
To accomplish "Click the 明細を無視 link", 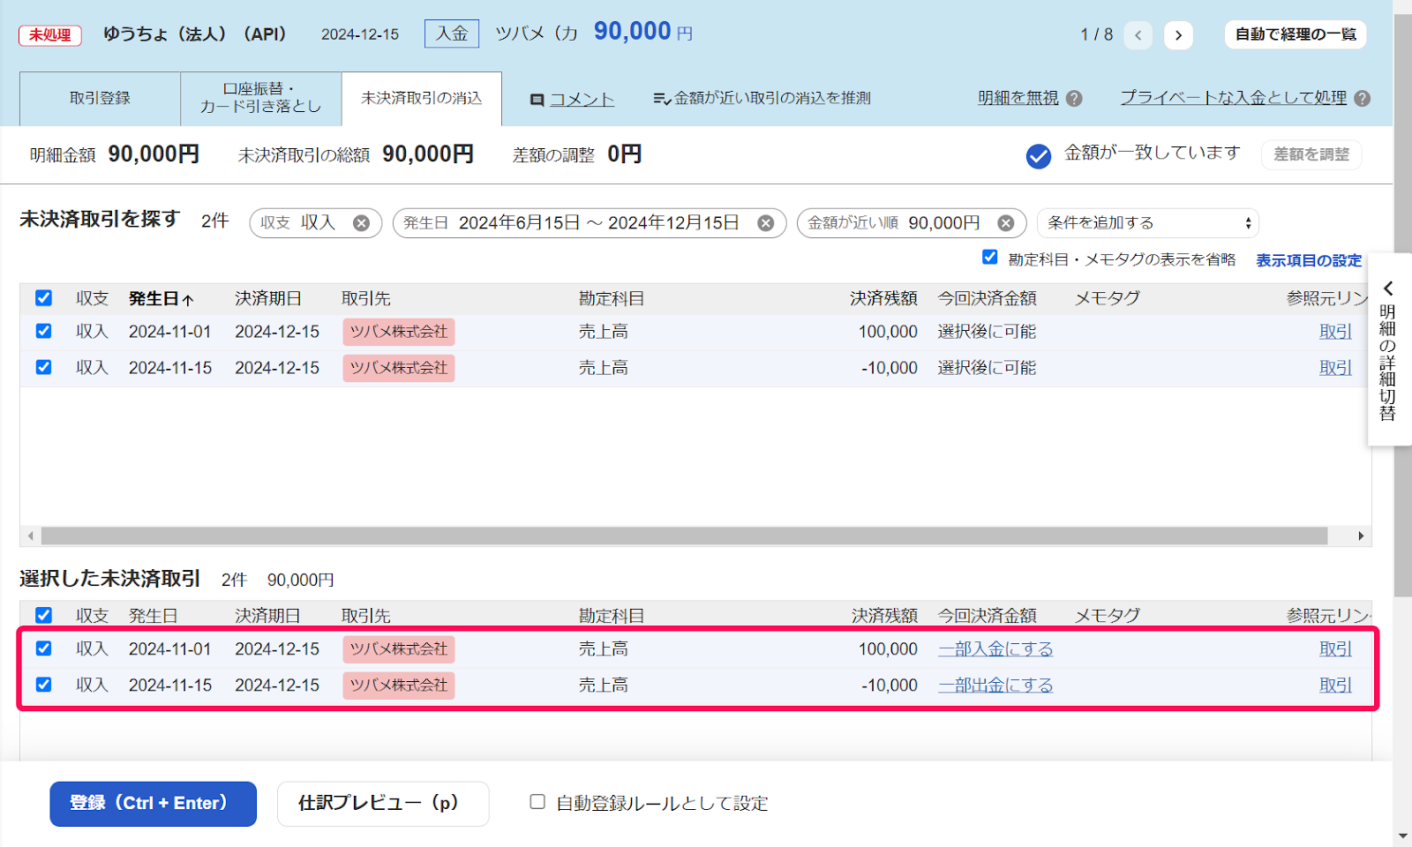I will [x=1018, y=98].
